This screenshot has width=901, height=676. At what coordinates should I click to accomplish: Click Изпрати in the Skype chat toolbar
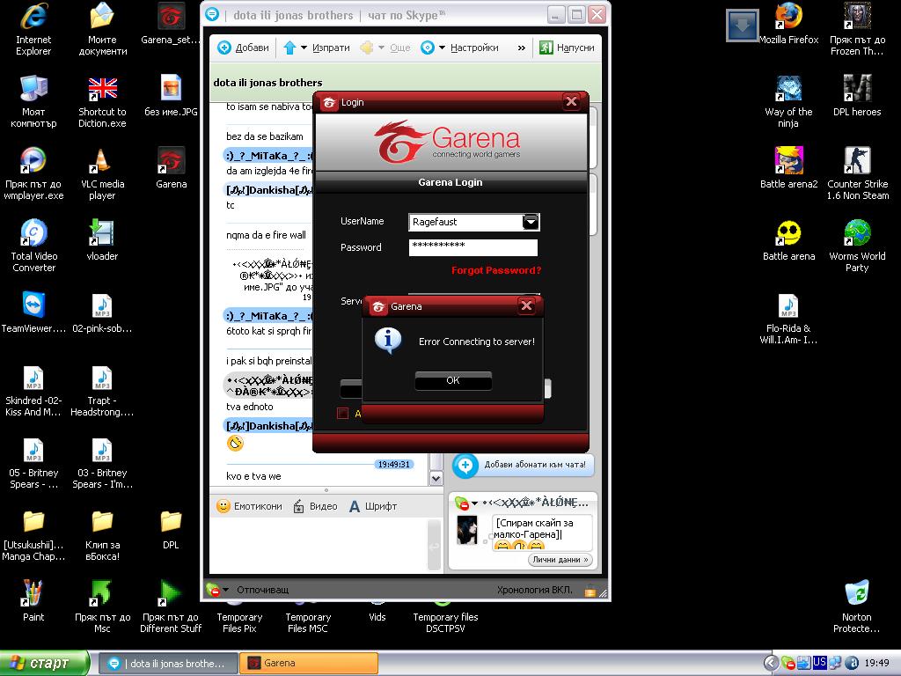click(x=331, y=48)
